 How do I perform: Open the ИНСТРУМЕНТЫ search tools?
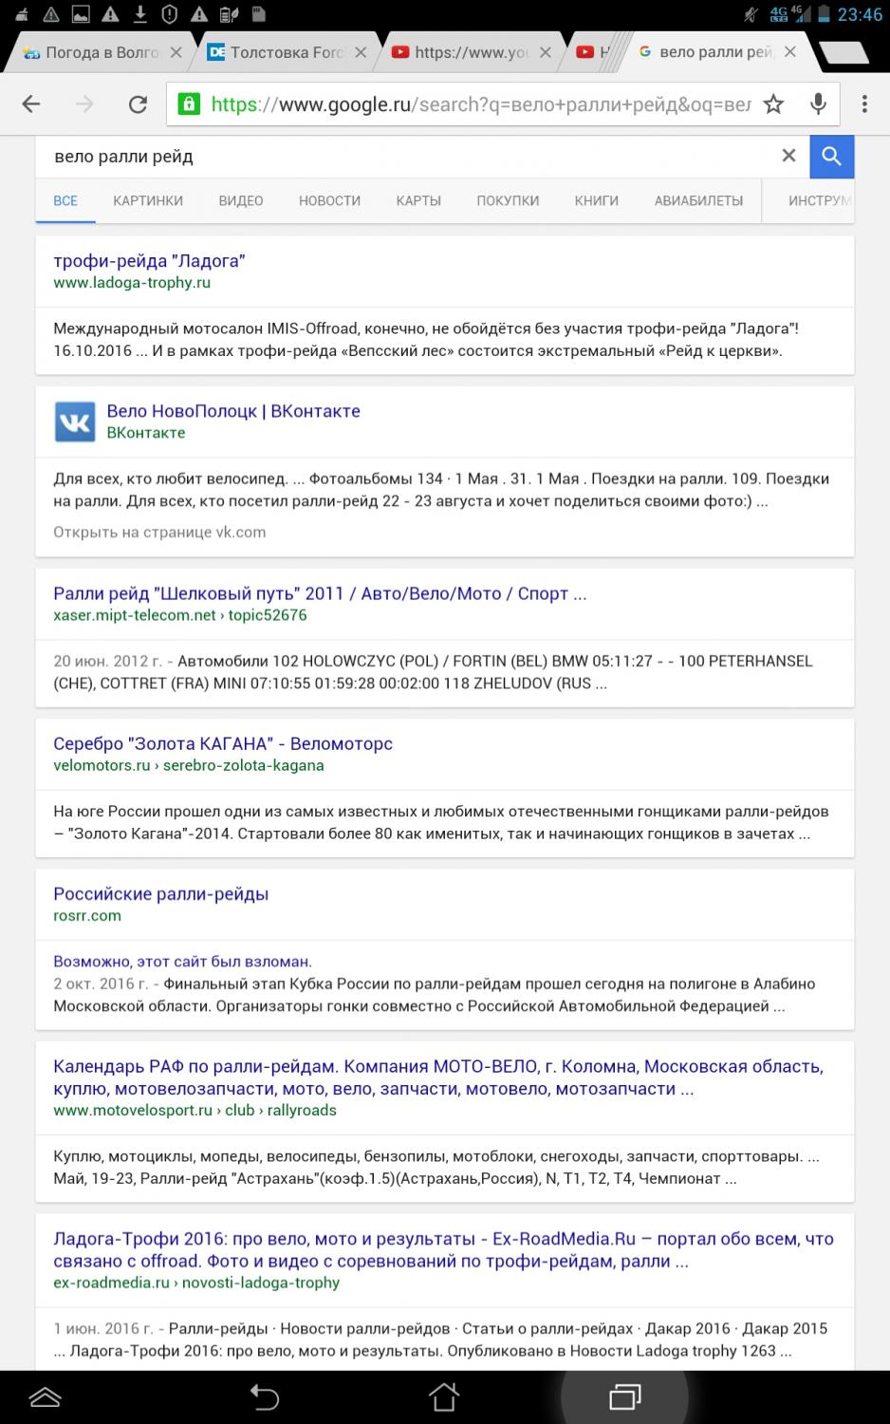point(820,201)
